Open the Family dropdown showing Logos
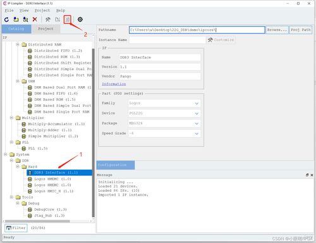The height and width of the screenshot is (243, 316). [164, 103]
